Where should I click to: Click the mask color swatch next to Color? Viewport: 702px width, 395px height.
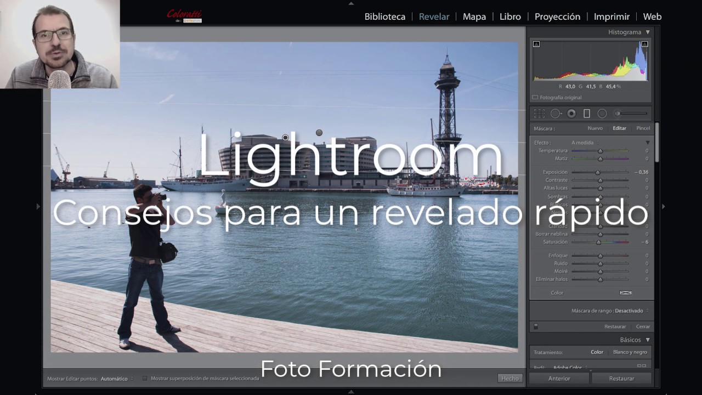625,292
